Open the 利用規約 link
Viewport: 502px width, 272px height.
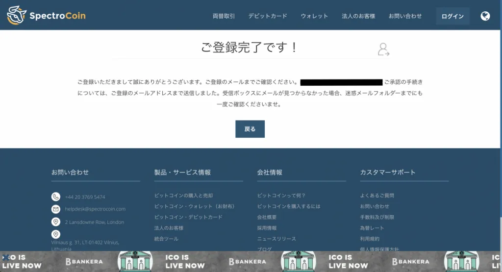click(370, 239)
